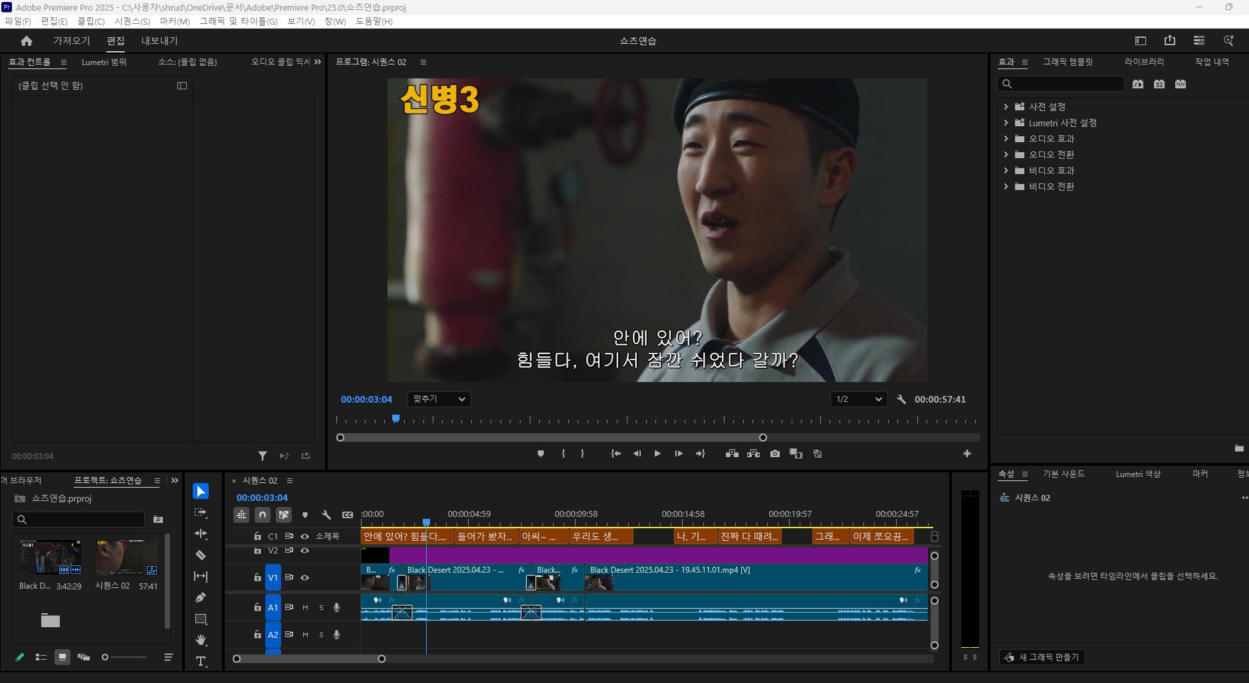Select the Hand tool

pos(201,640)
